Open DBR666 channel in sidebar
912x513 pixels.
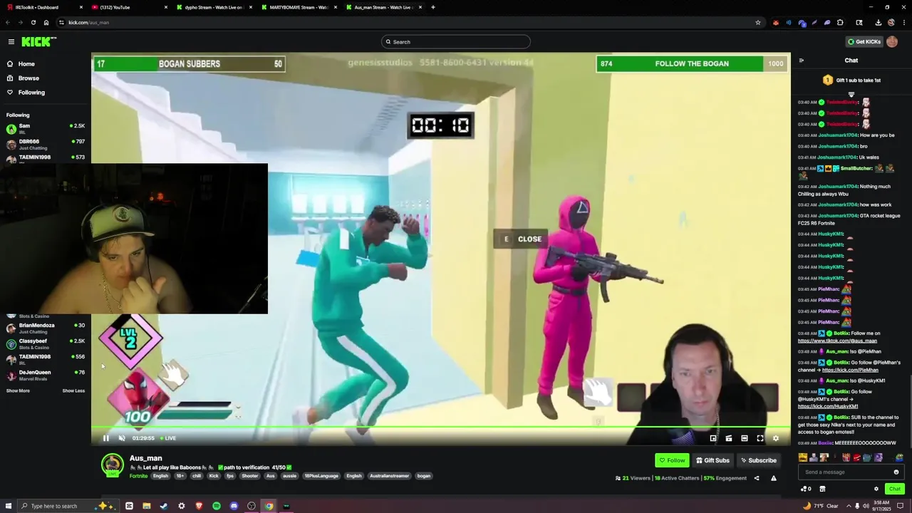[46, 144]
